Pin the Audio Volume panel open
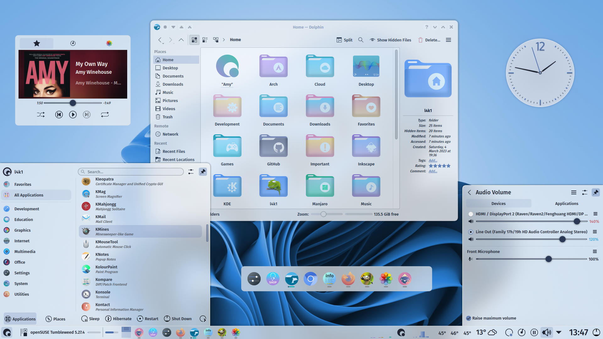This screenshot has height=339, width=603. point(595,192)
